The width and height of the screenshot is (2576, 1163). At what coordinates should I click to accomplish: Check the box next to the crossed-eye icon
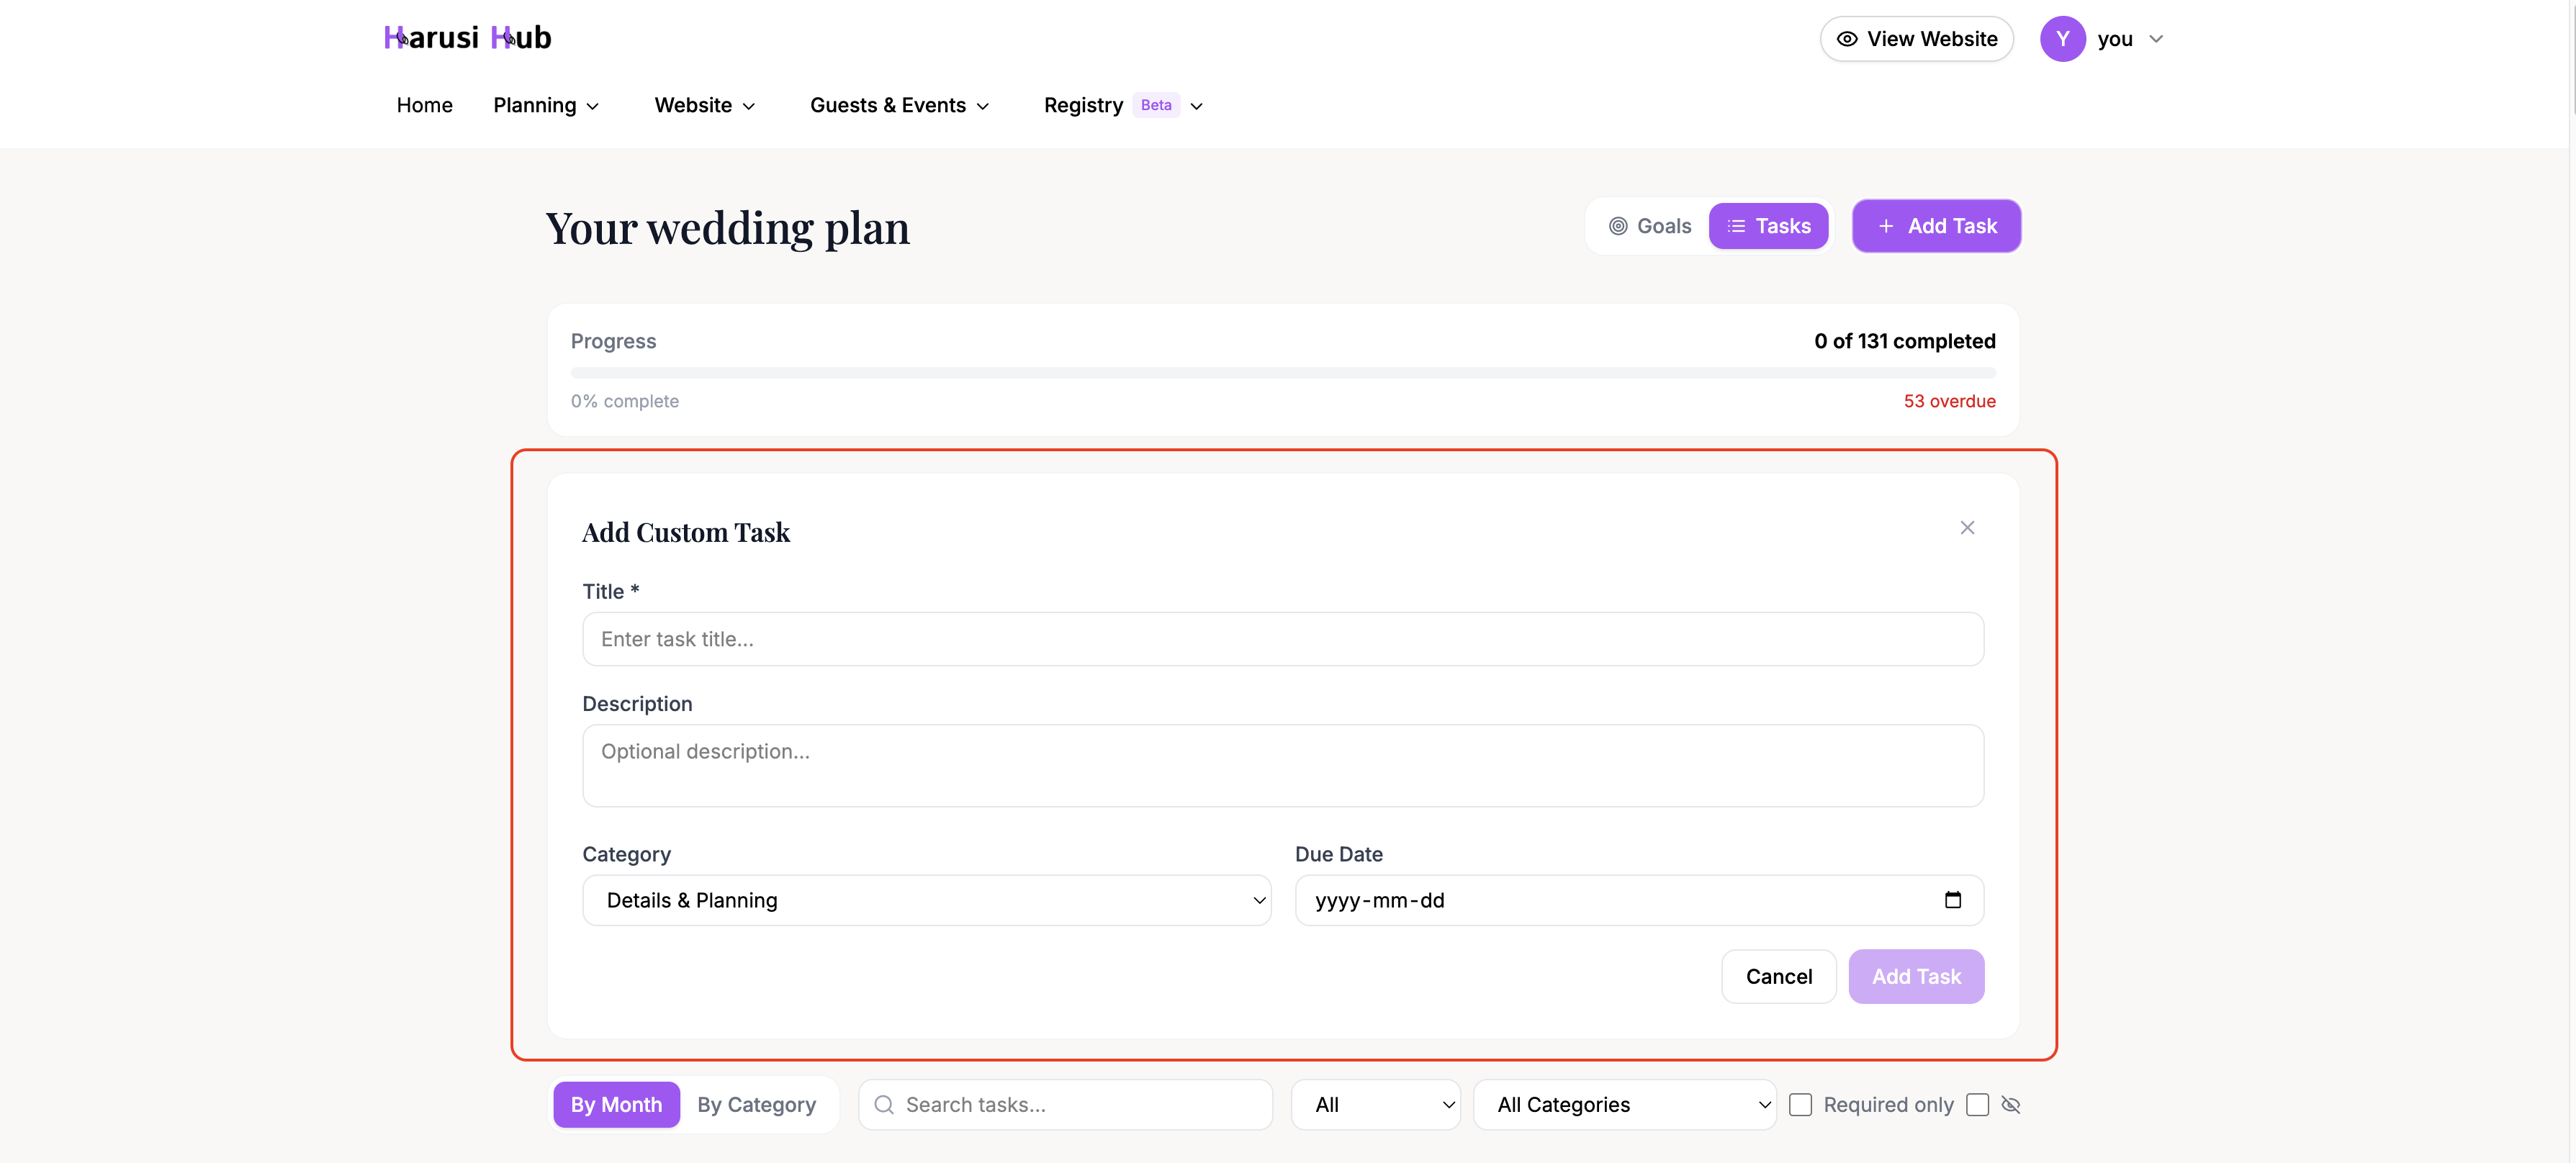coord(1978,1105)
